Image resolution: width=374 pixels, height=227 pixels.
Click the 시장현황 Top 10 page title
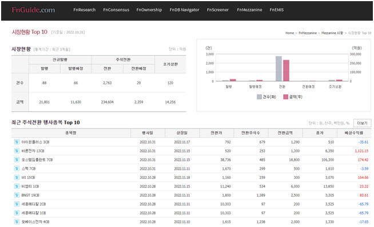(30, 32)
